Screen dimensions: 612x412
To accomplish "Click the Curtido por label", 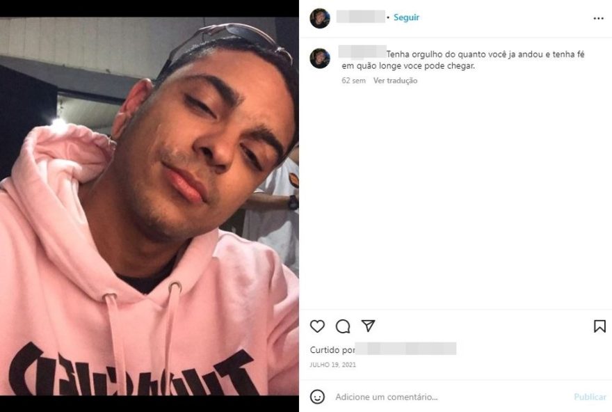I will (332, 350).
